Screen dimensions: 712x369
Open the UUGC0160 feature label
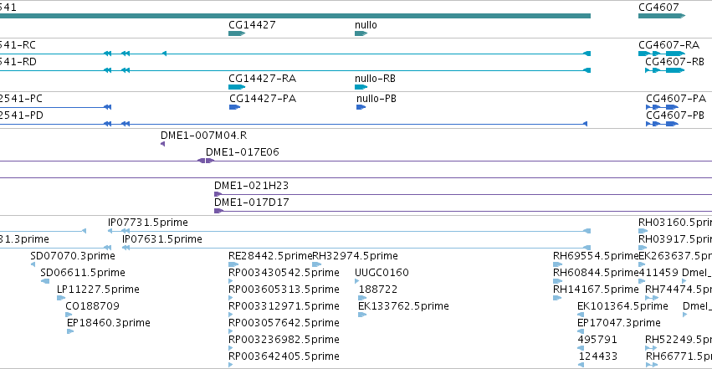(x=382, y=273)
